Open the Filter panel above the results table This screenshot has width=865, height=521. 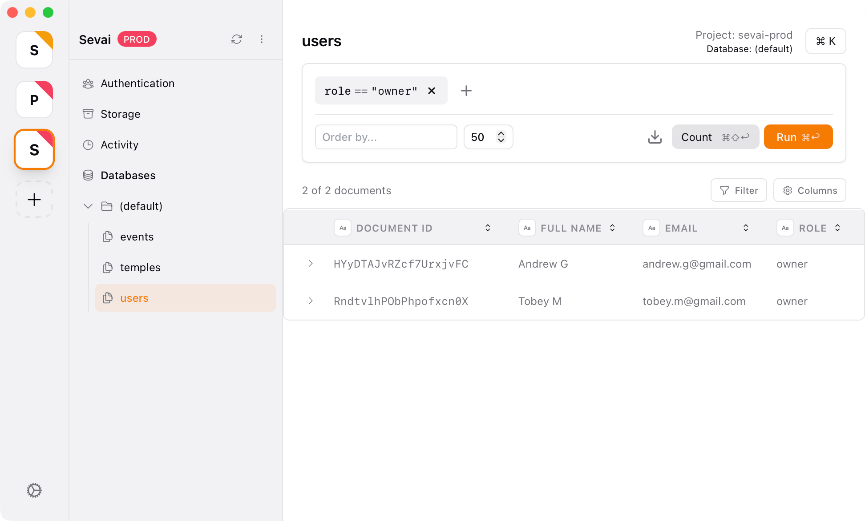click(x=739, y=190)
